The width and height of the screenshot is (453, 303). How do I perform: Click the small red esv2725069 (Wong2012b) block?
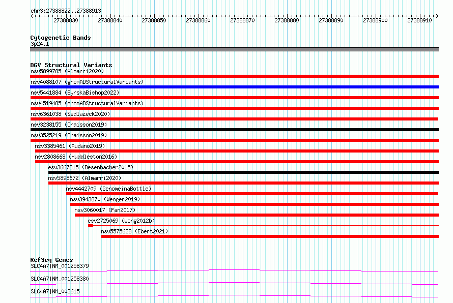(91, 226)
